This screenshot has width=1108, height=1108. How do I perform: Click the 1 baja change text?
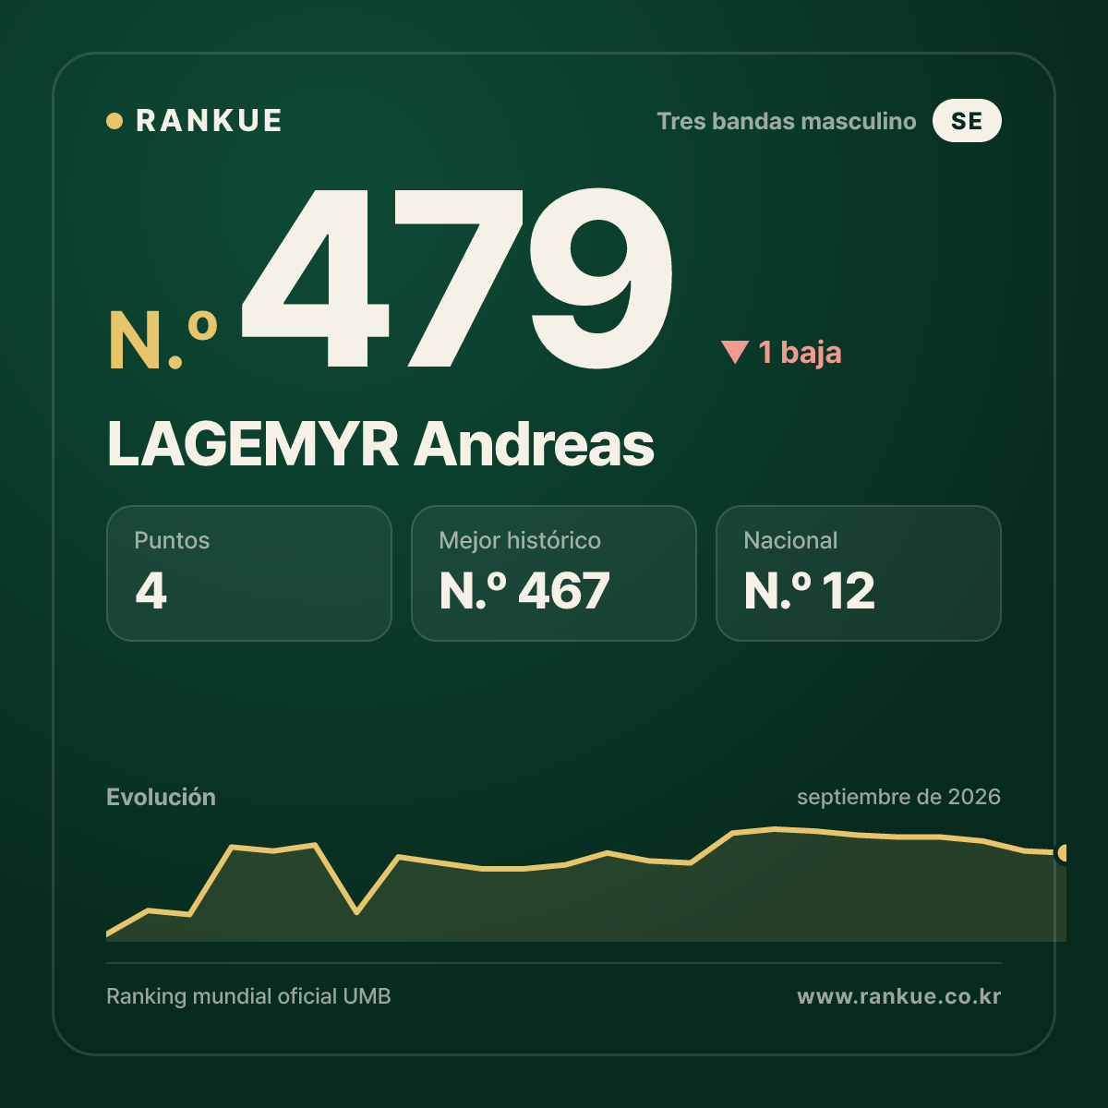pos(800,353)
